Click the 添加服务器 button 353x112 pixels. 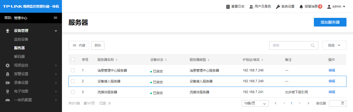pyautogui.click(x=330, y=22)
